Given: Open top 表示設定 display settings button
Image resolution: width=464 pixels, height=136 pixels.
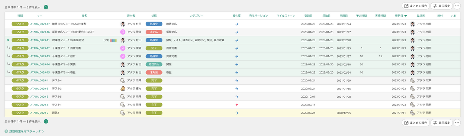Looking at the screenshot, I should pos(441,6).
